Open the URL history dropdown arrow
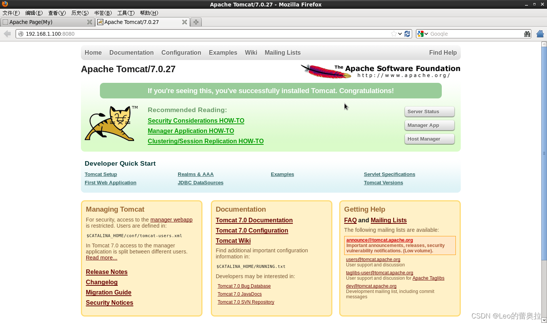Screen dimensions: 547x323 tap(400, 34)
